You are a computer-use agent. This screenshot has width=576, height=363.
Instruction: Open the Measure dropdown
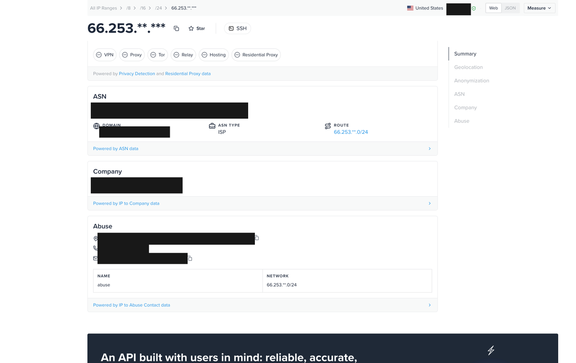[x=540, y=8]
